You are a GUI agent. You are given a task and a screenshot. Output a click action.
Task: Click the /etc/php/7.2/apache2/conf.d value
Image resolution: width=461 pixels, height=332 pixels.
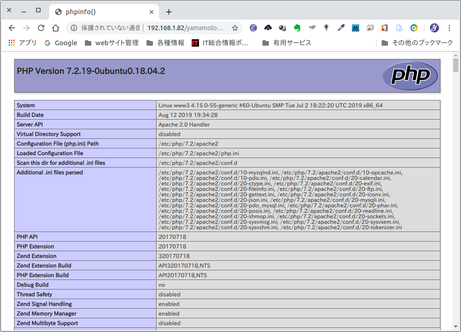pos(198,163)
